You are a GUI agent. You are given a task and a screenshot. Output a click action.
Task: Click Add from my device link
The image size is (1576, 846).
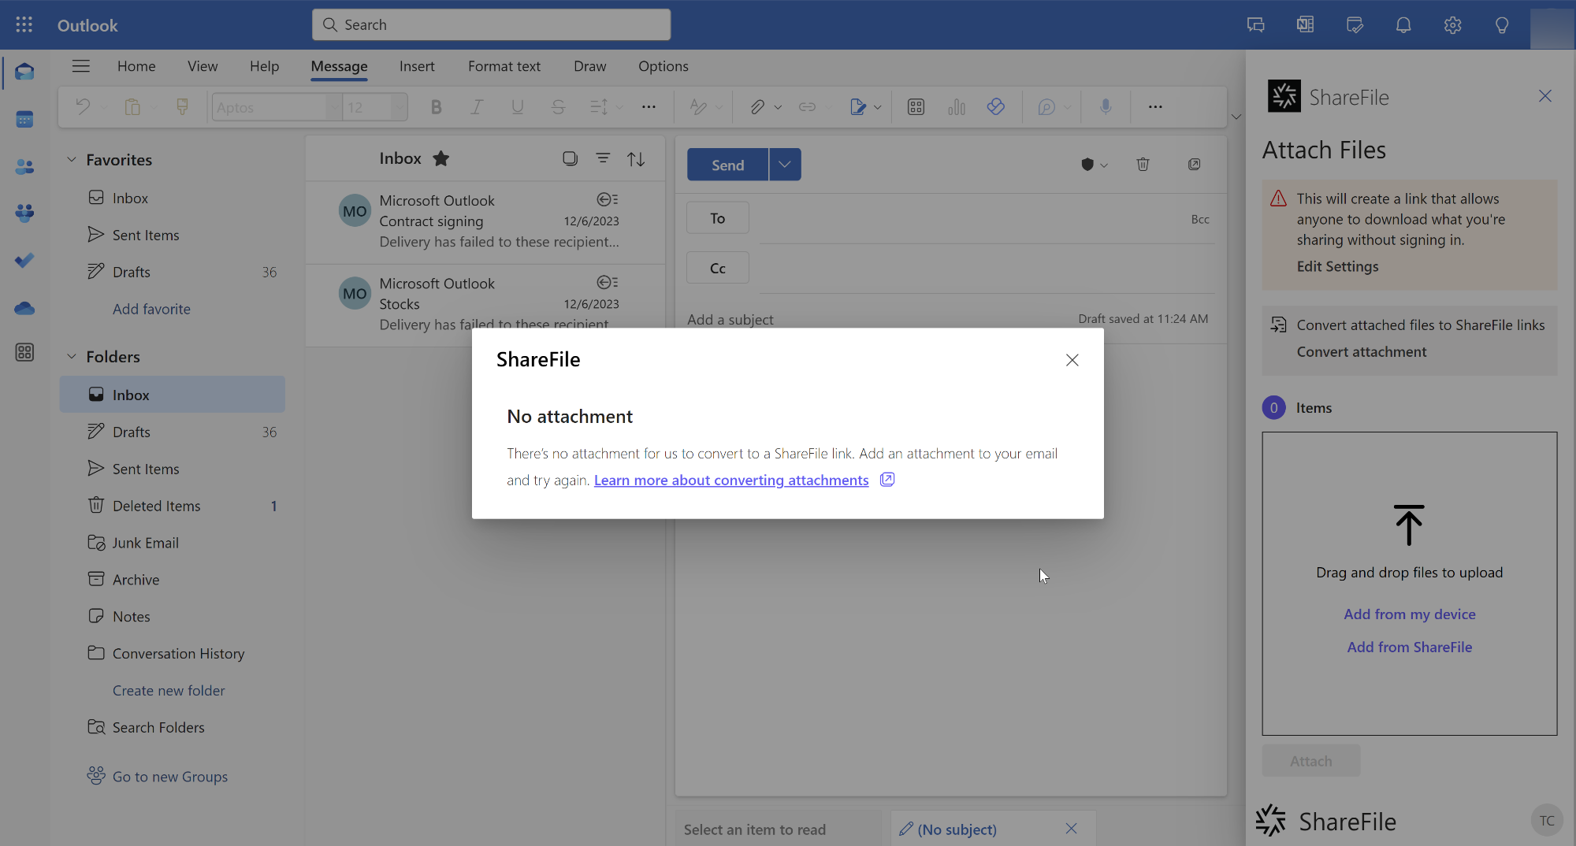pos(1409,614)
